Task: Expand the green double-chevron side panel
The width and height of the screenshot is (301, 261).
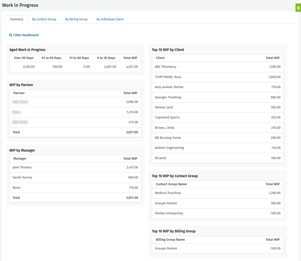Action: 298,8
